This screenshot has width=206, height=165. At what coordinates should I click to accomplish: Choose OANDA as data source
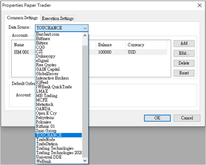click(x=59, y=109)
